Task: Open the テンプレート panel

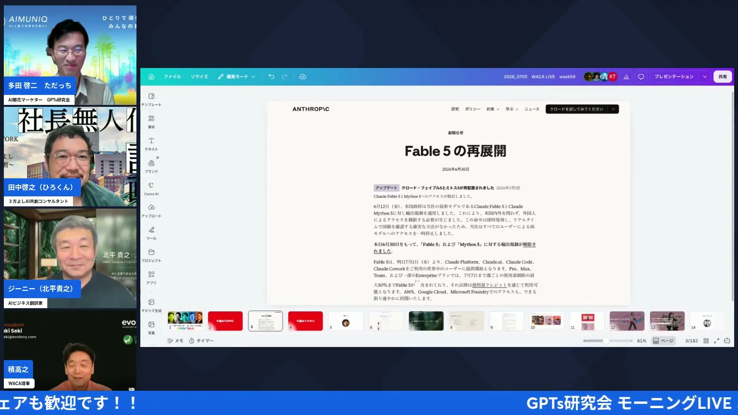Action: point(151,99)
